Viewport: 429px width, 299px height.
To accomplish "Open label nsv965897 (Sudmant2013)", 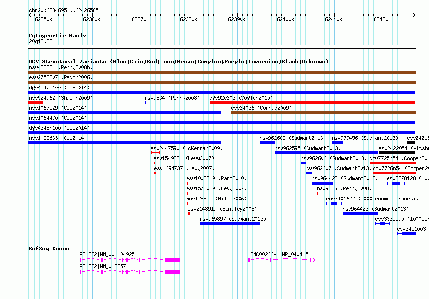I will tap(233, 219).
